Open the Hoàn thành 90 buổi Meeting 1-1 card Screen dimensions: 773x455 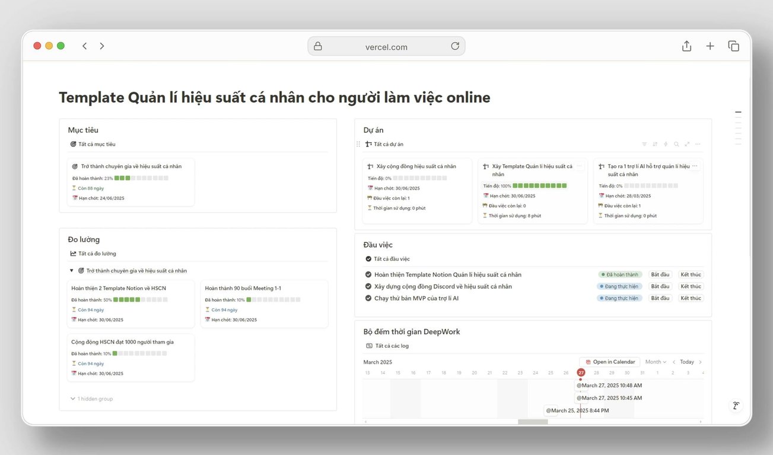coord(264,303)
